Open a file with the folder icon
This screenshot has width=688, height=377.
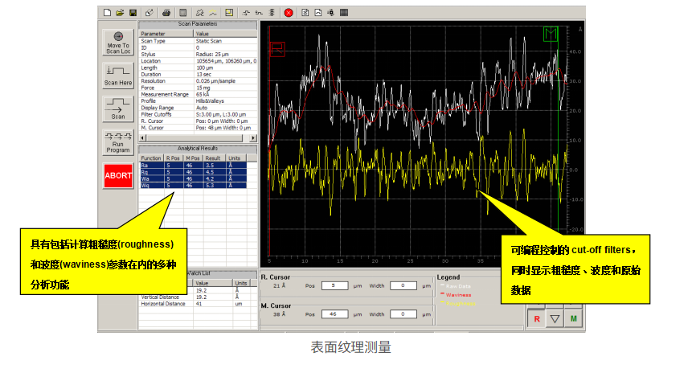click(x=120, y=13)
